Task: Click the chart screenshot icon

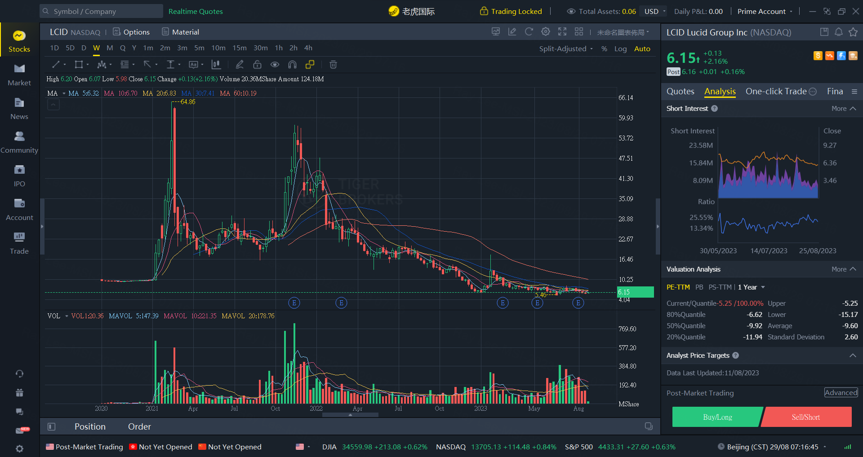Action: 496,31
